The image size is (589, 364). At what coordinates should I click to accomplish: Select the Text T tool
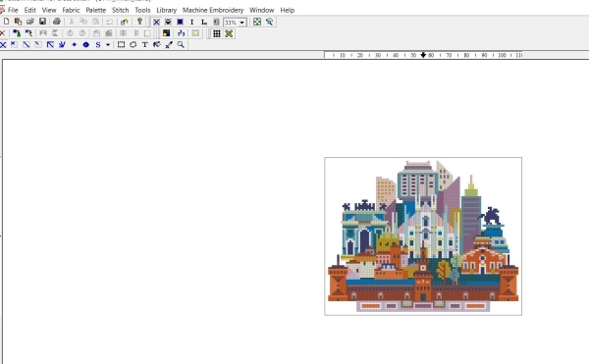click(x=145, y=45)
